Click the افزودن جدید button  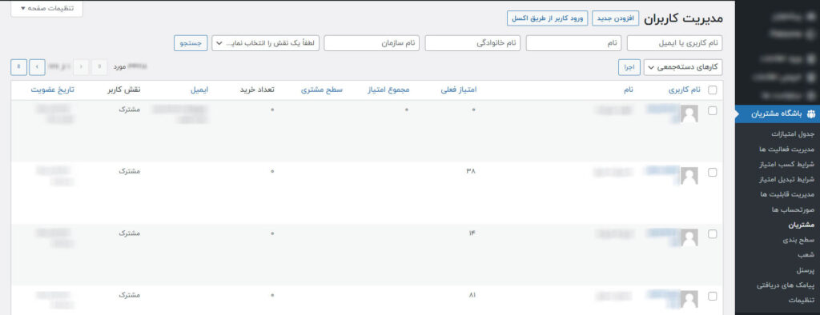tap(616, 18)
